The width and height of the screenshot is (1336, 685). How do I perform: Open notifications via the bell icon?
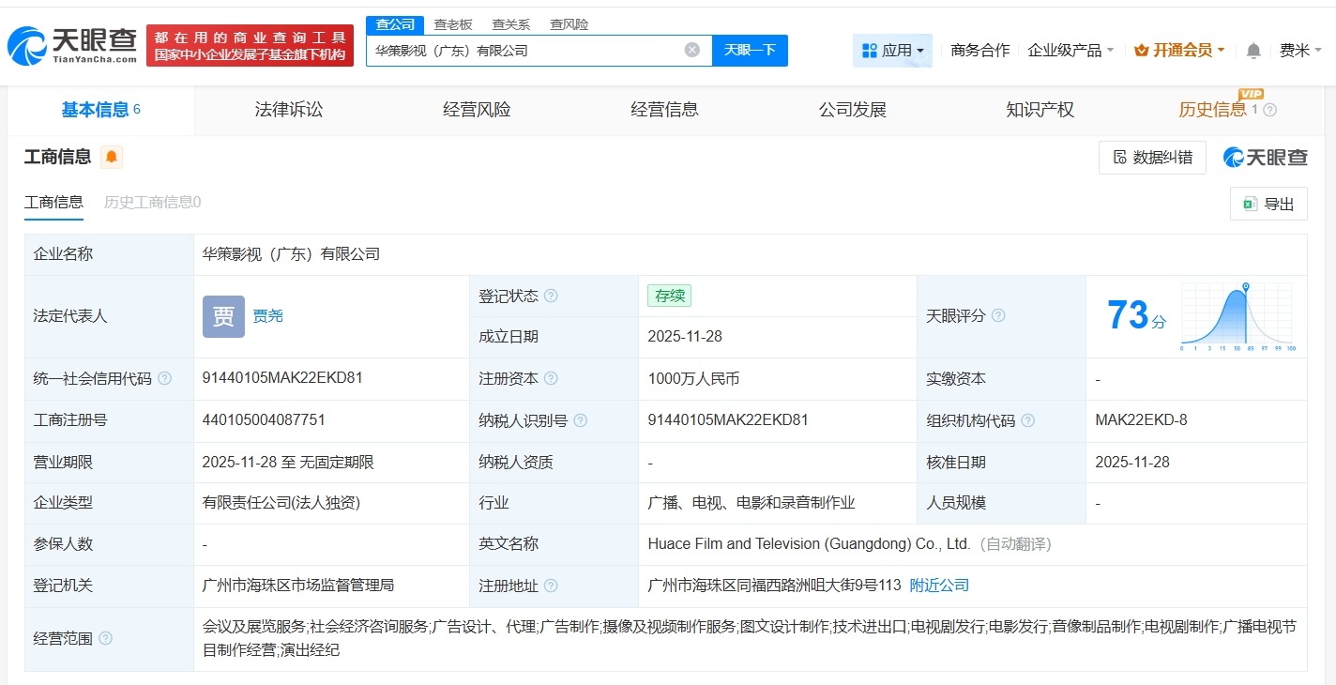point(1252,50)
